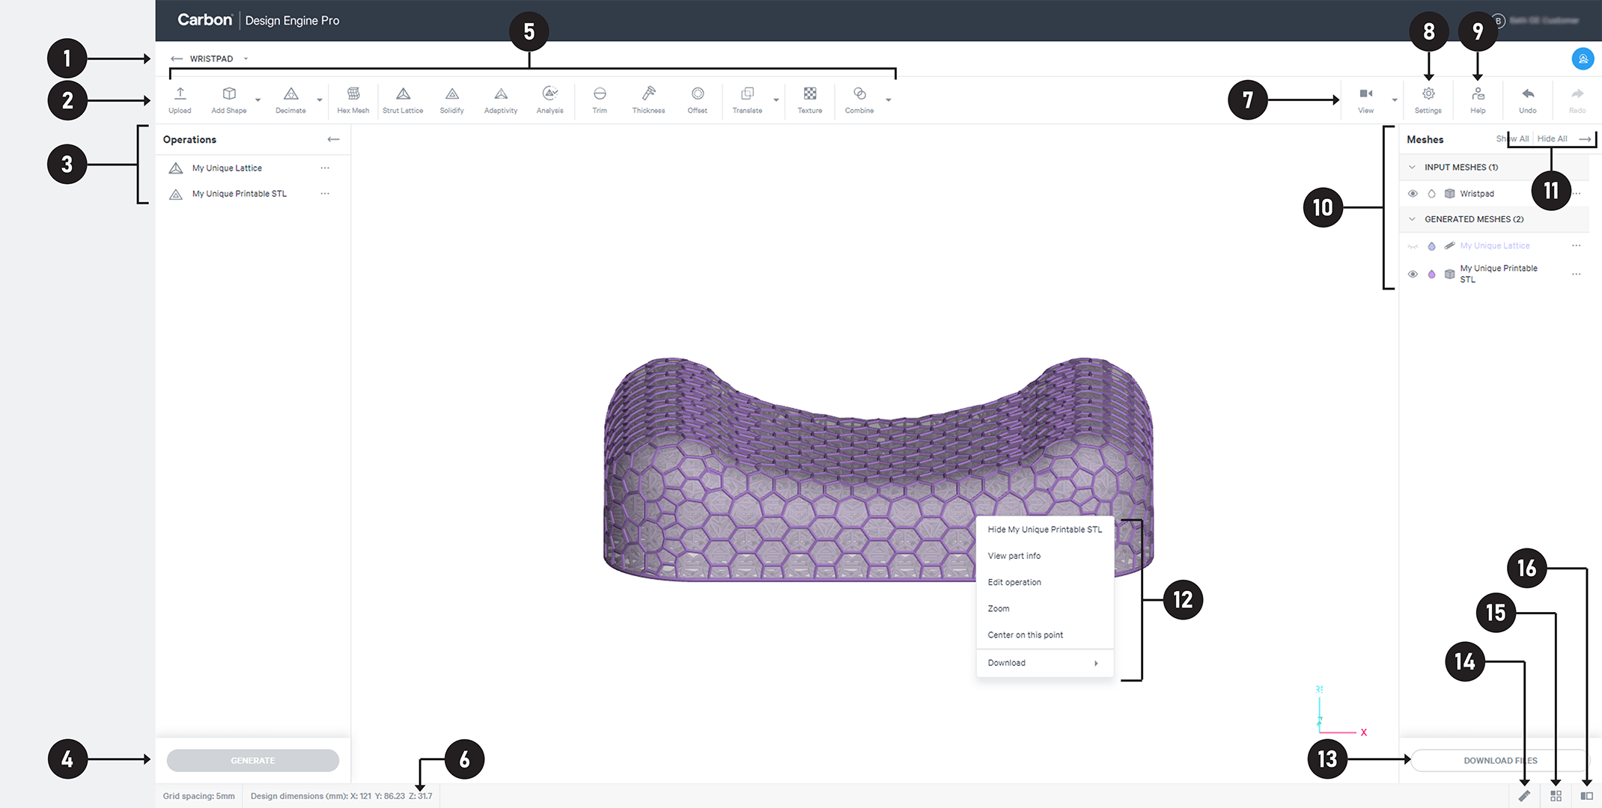The image size is (1602, 808).
Task: Click the Upload tool icon
Action: point(180,94)
